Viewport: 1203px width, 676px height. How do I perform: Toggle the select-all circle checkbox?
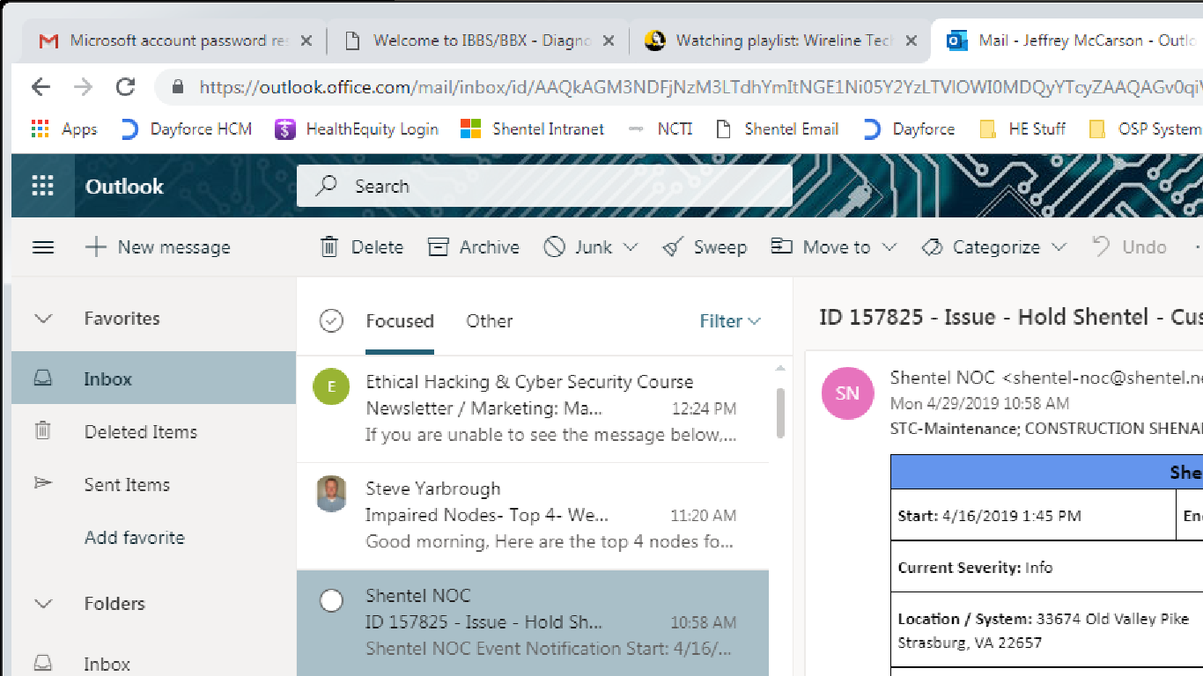[x=331, y=321]
